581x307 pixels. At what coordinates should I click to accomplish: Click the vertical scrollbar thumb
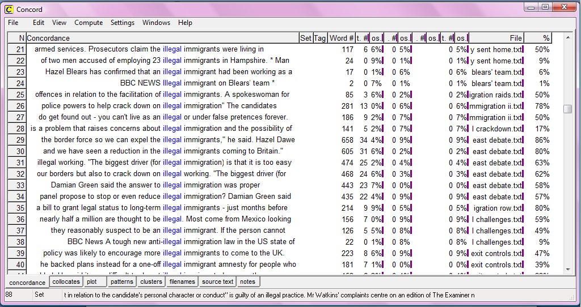point(567,109)
